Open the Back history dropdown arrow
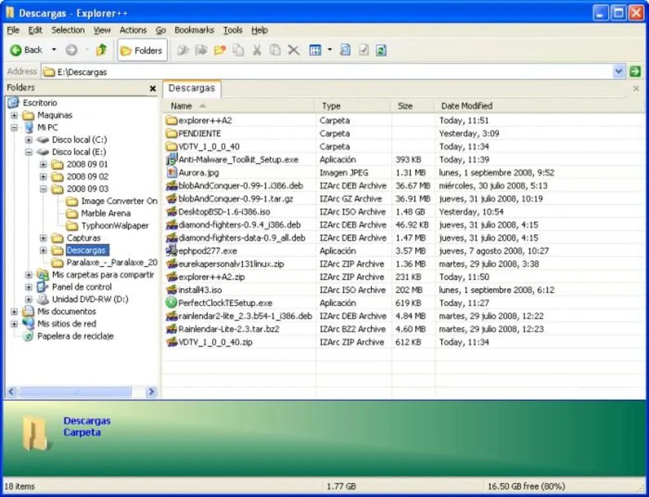This screenshot has width=649, height=497. coord(54,50)
